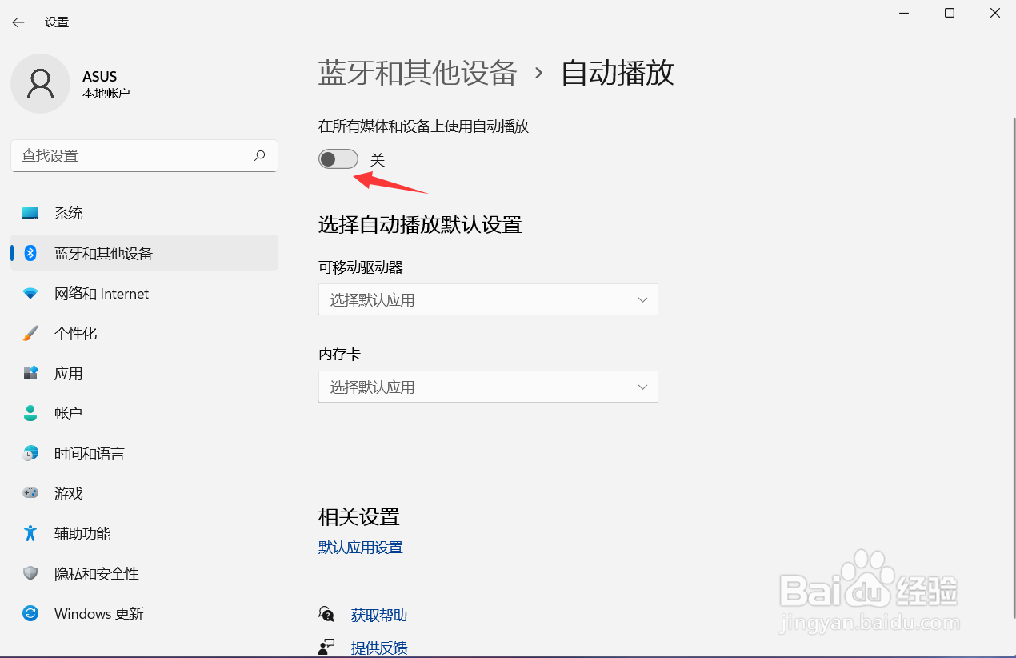Click the back arrow in title bar

tap(18, 22)
